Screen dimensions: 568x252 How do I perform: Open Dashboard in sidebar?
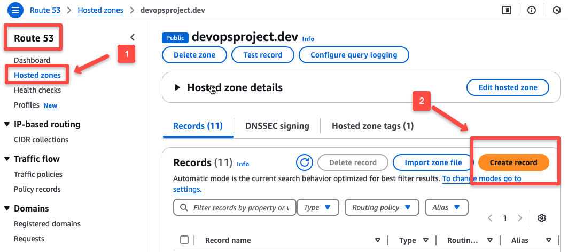pos(32,60)
